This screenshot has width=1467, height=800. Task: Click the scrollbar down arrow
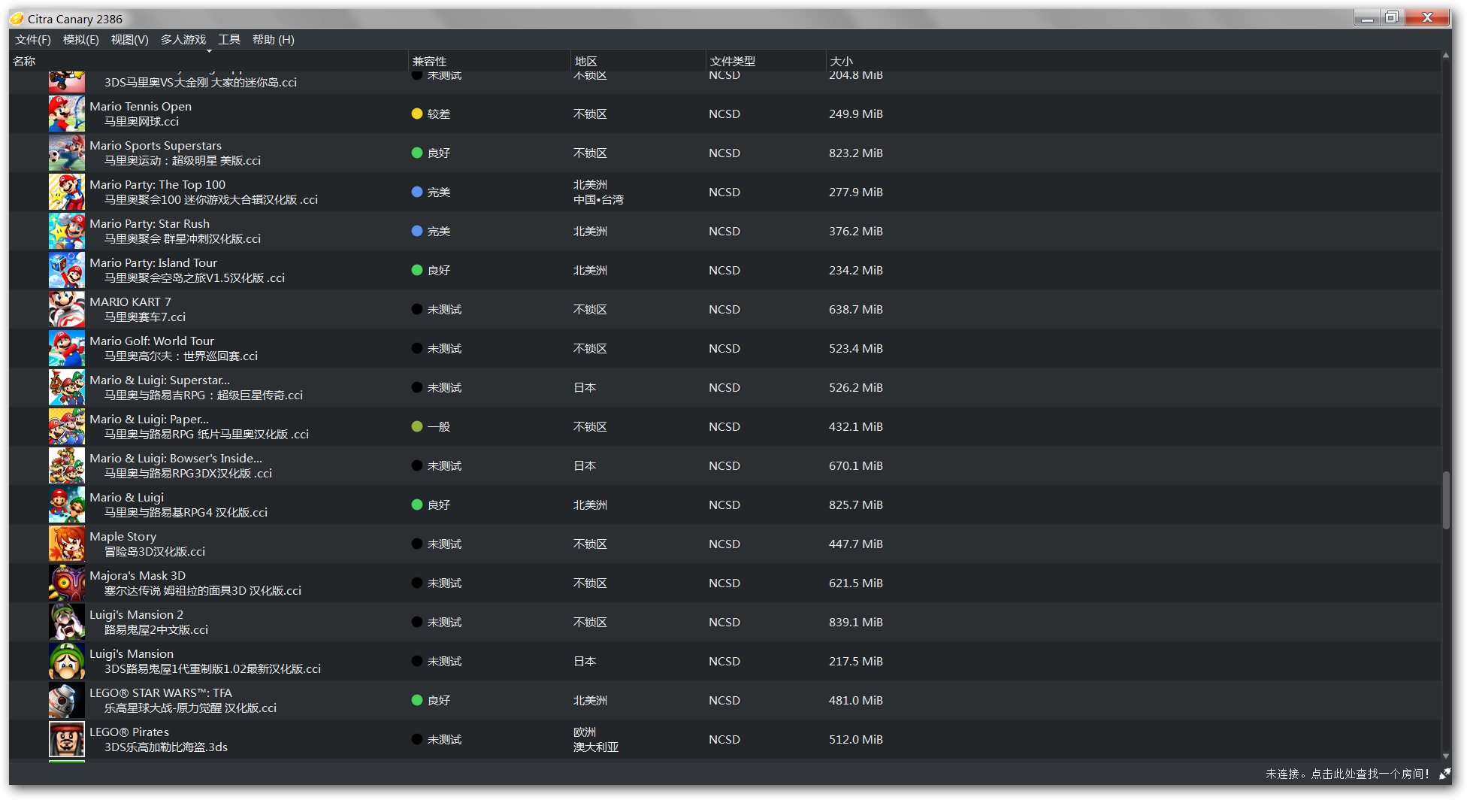1446,756
